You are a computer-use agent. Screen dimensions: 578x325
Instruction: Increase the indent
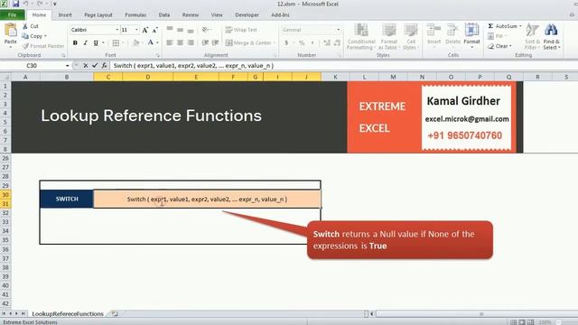pyautogui.click(x=216, y=42)
